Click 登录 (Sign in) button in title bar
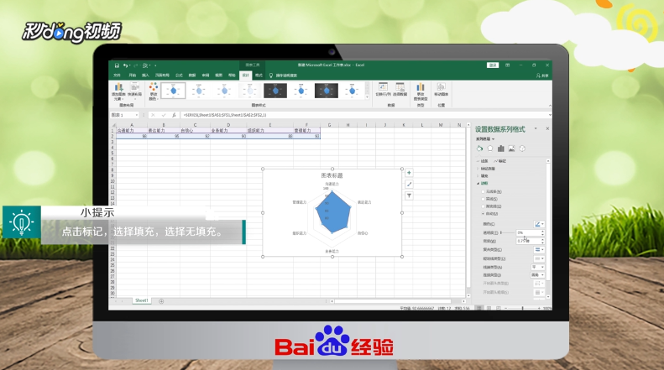Screen dimensions: 664x370 (493, 65)
